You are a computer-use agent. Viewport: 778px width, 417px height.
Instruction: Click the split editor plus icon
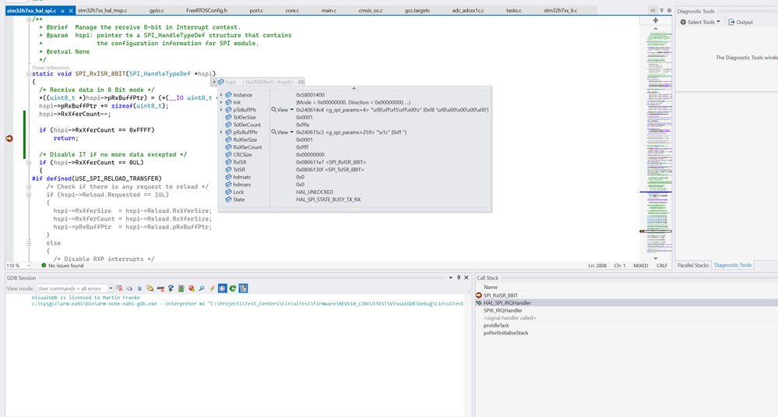click(x=655, y=20)
